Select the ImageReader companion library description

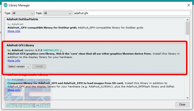pos(91,85)
